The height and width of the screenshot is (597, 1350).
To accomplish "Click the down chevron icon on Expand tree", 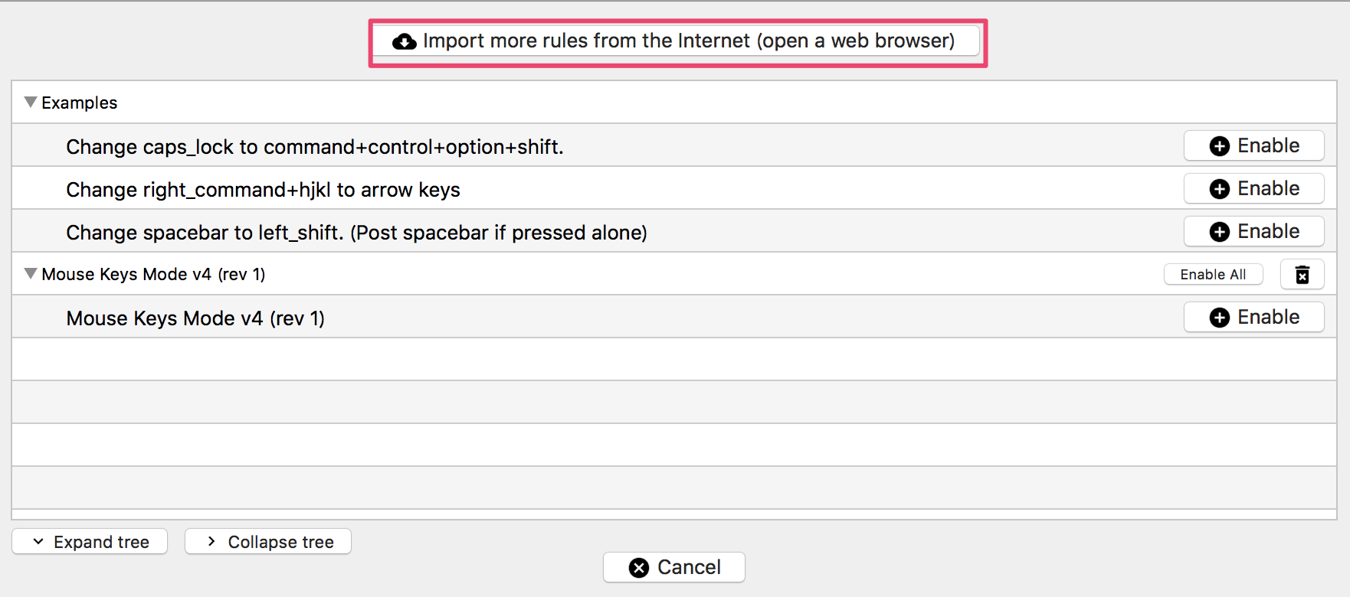I will coord(37,542).
